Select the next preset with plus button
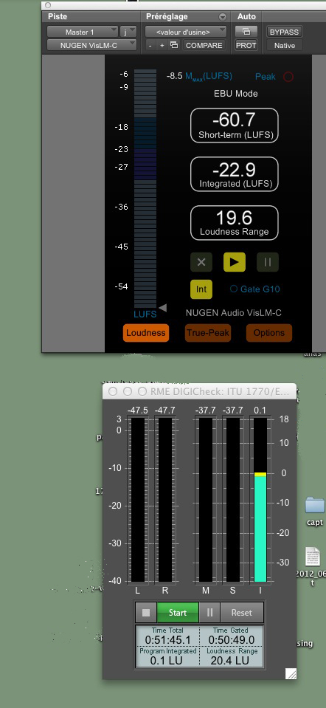The width and height of the screenshot is (326, 708). point(162,45)
